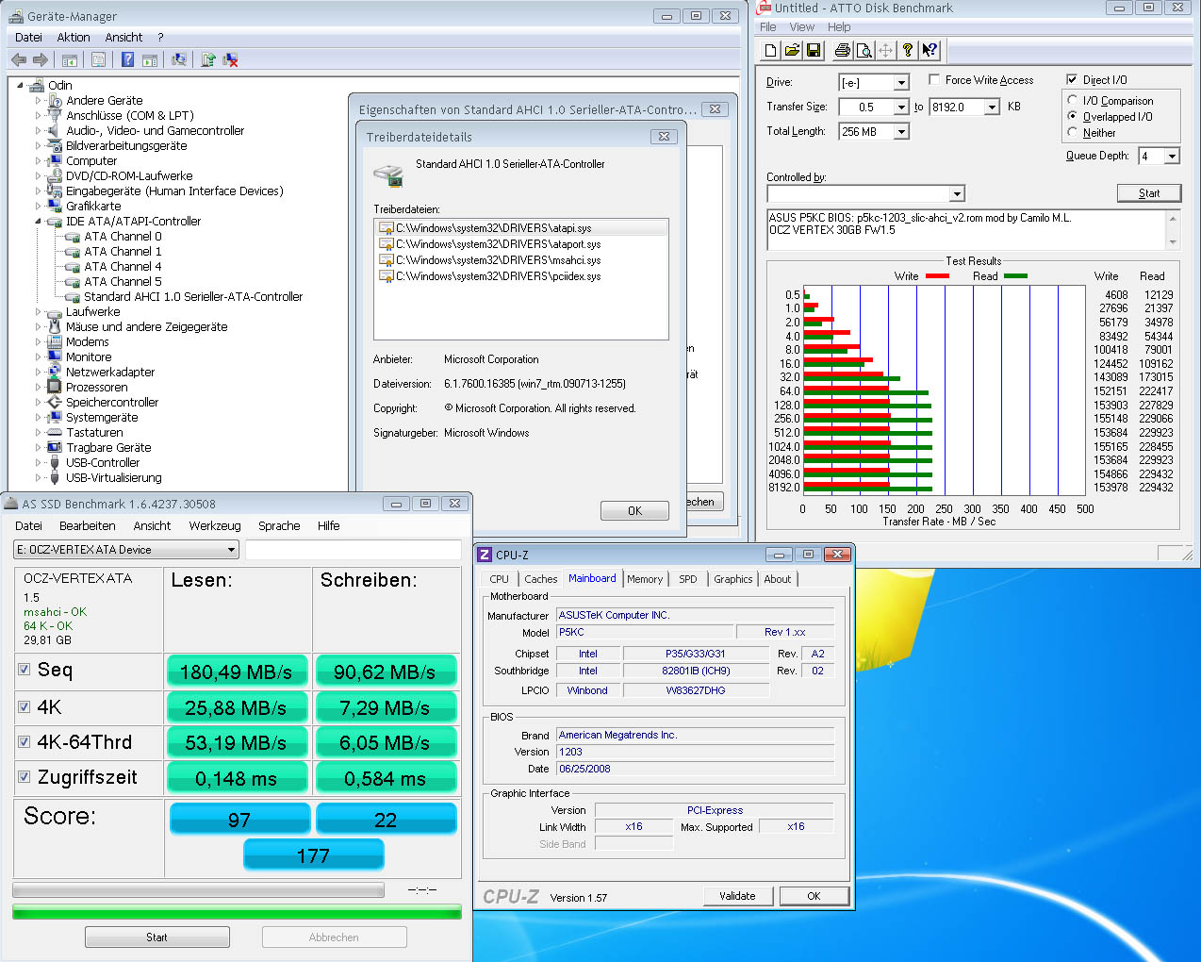1201x962 pixels.
Task: Switch to the Graphics tab in CPU-Z
Action: 732,579
